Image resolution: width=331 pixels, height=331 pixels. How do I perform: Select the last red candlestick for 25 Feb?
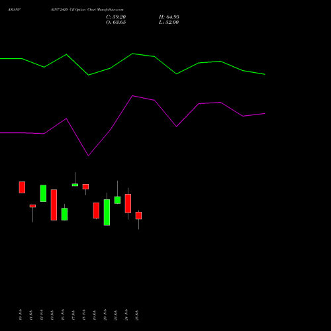point(138,216)
